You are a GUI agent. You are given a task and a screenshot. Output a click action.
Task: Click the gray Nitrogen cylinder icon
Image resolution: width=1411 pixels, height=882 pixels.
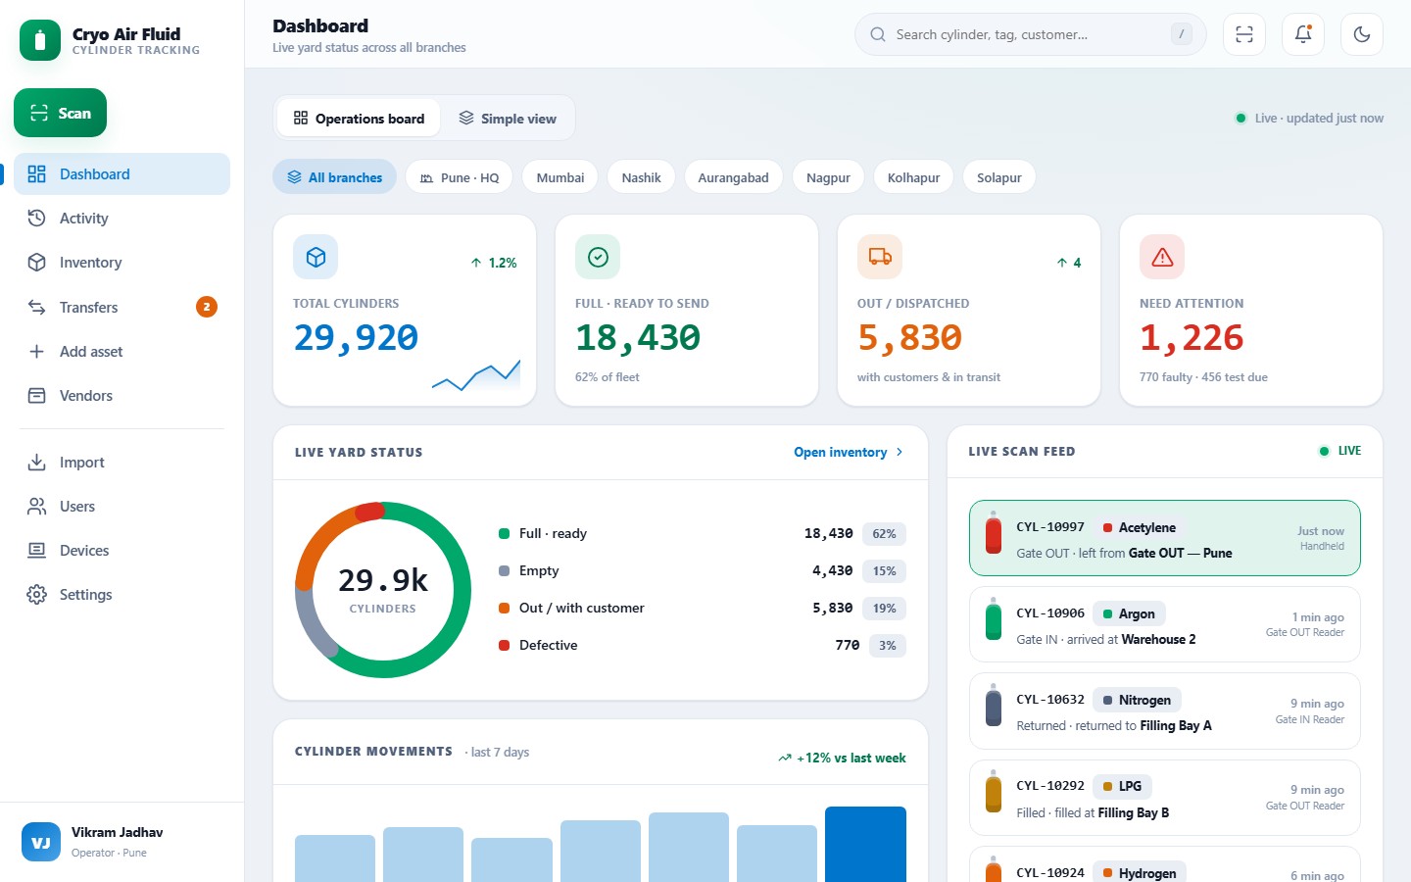994,706
